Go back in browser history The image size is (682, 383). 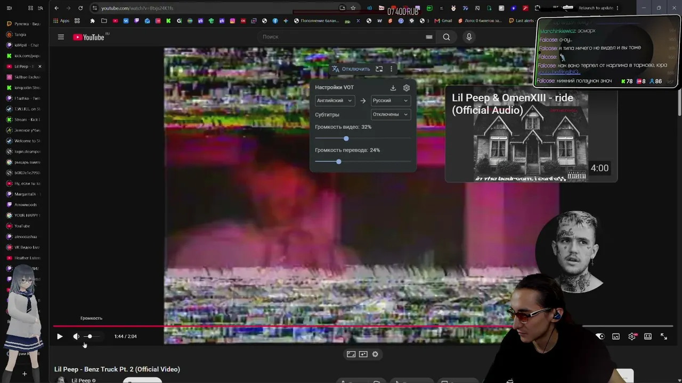56,8
